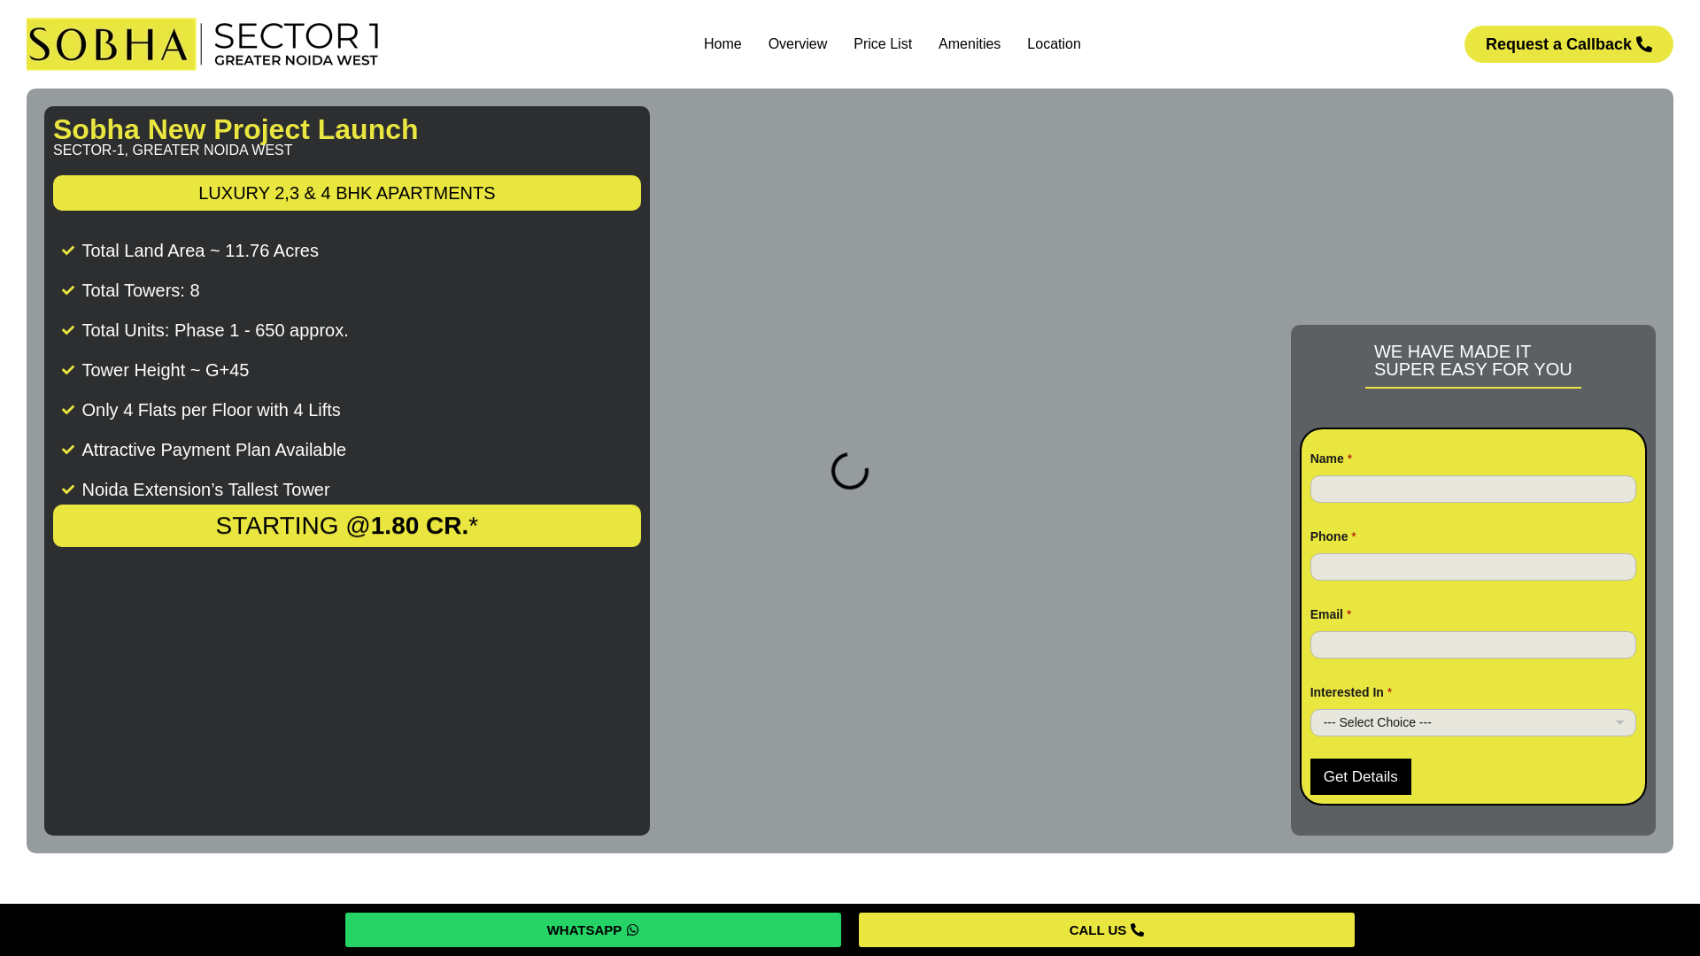Open the Home menu item

(722, 44)
